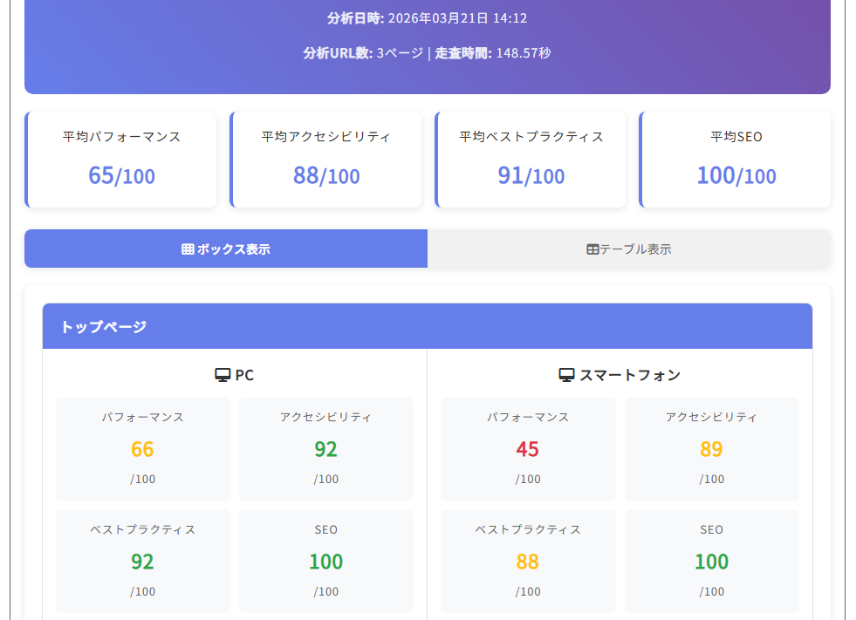Select the 平均ベストプラクティス 91/100 card
This screenshot has width=856, height=620.
[531, 160]
